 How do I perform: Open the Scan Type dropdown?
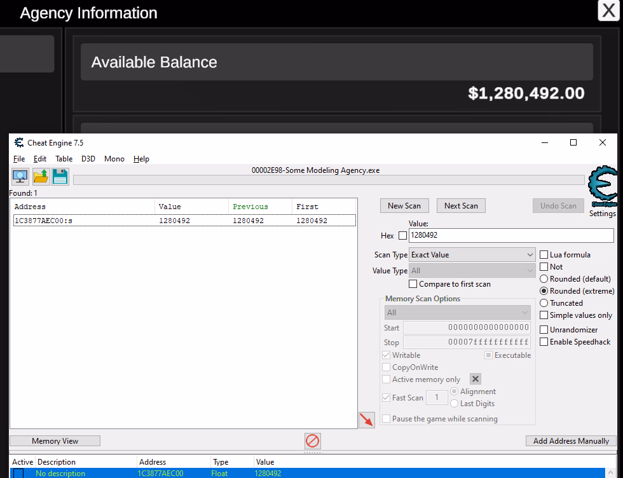click(472, 255)
